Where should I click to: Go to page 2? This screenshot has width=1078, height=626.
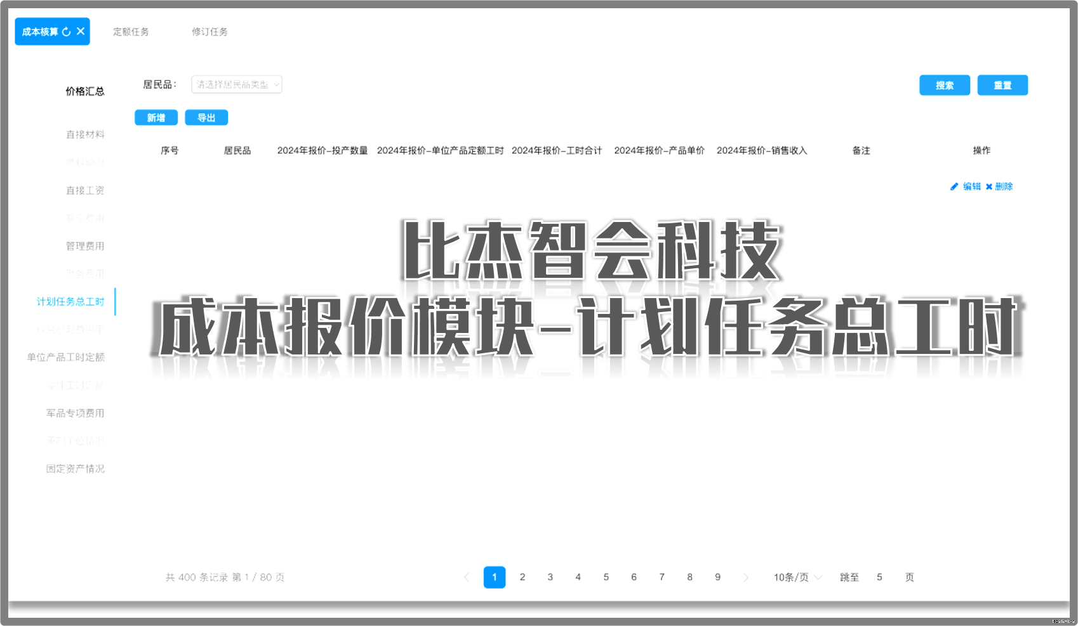[522, 577]
